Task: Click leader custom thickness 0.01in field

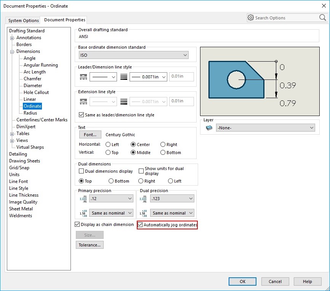Action: [x=181, y=76]
